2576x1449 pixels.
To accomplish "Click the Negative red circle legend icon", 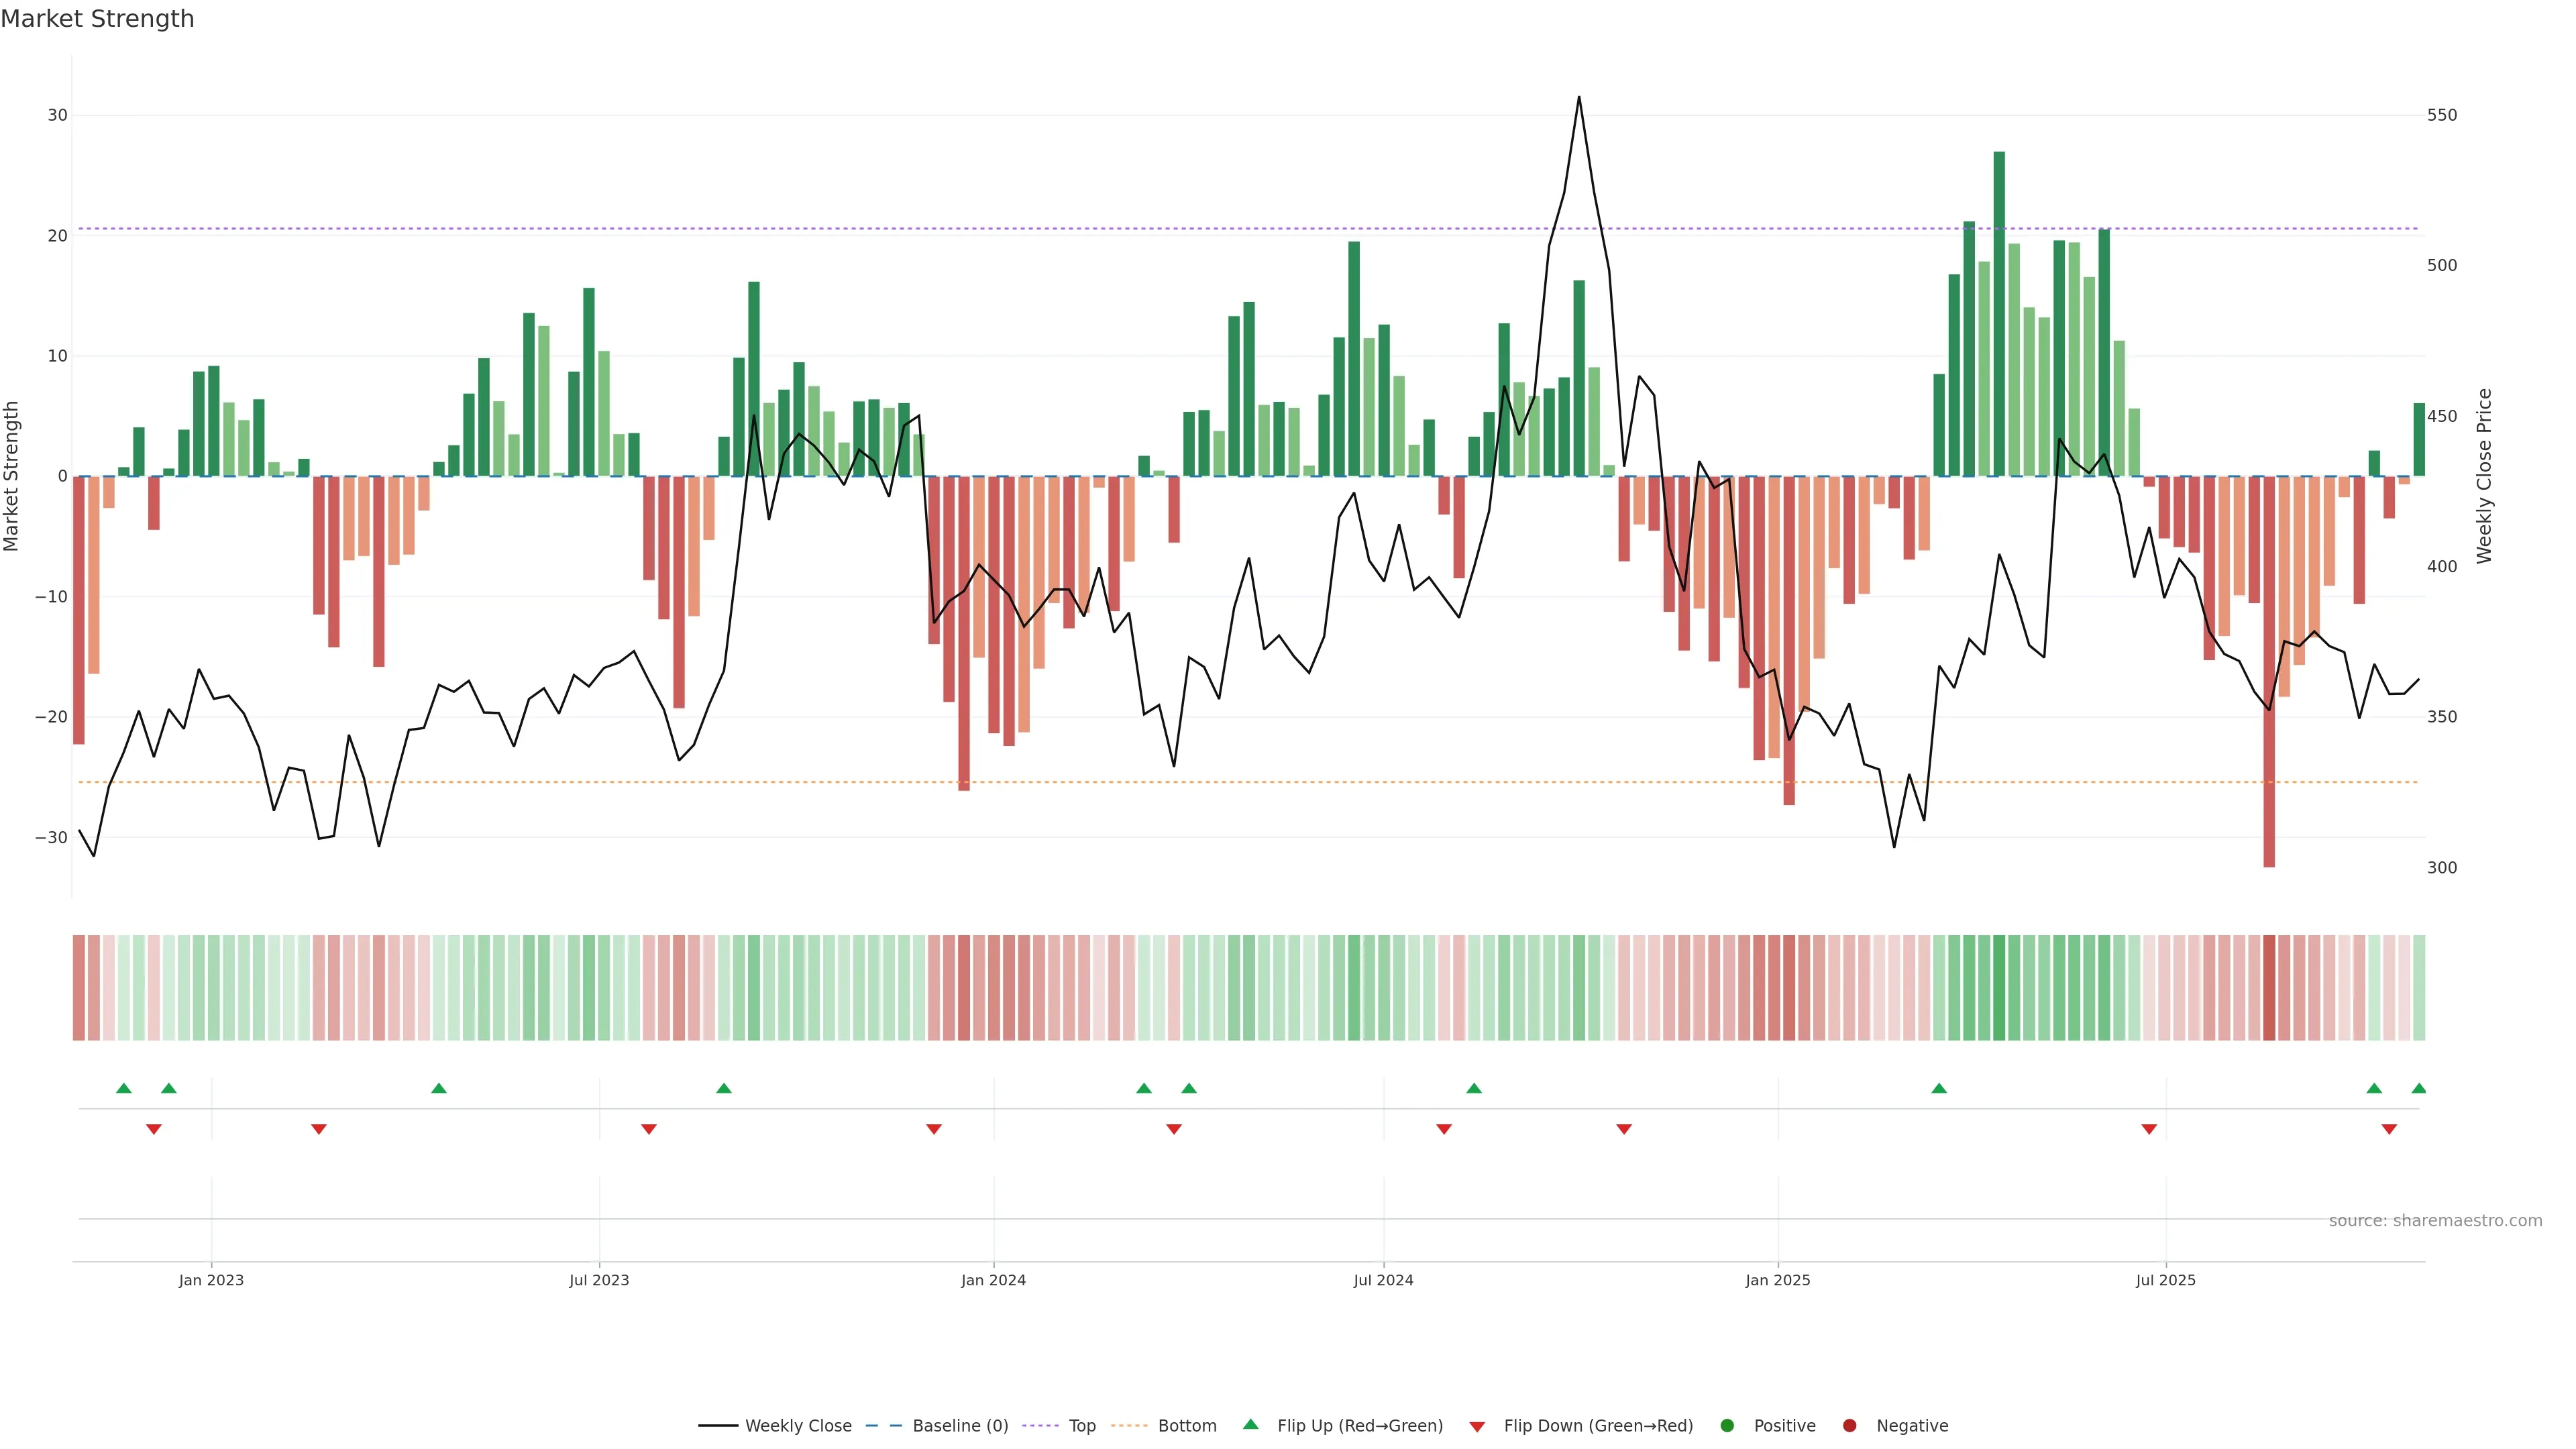I will coord(1849,1425).
